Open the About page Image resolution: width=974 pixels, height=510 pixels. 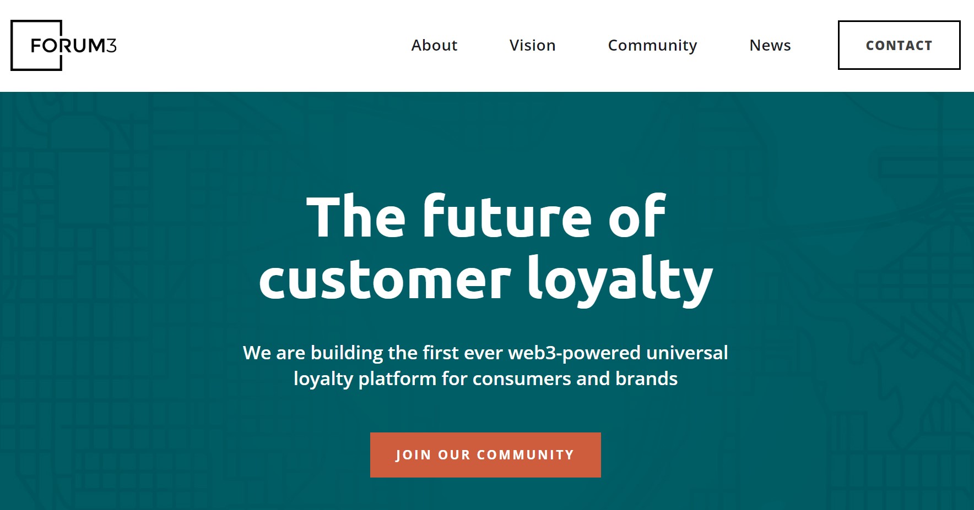point(434,45)
